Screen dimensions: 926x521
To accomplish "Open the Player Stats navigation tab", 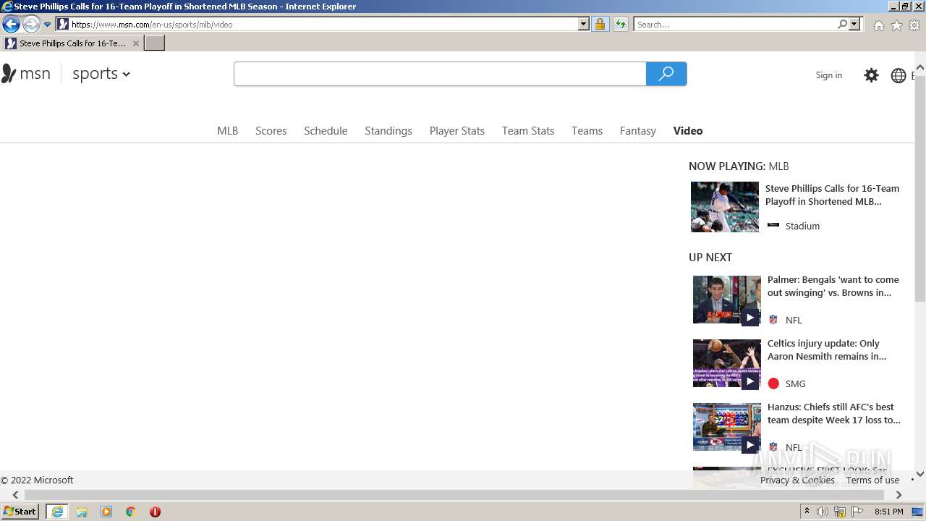I will point(456,130).
